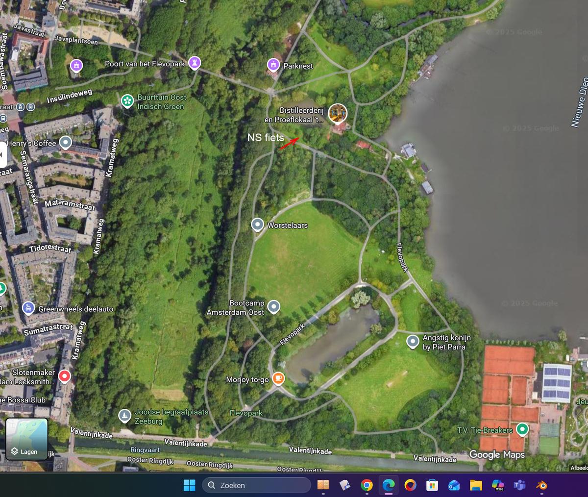Click the red Slotenmaker locksmith pin
This screenshot has height=497, width=588.
[x=64, y=376]
